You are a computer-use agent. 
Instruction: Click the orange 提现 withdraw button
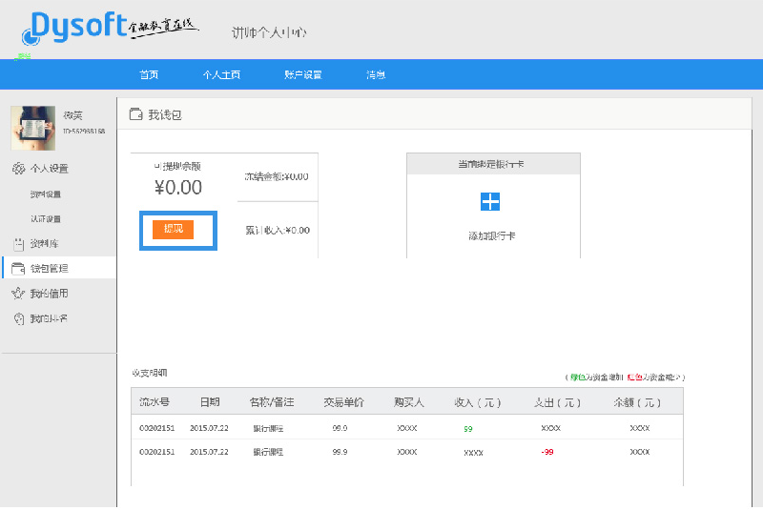point(173,229)
